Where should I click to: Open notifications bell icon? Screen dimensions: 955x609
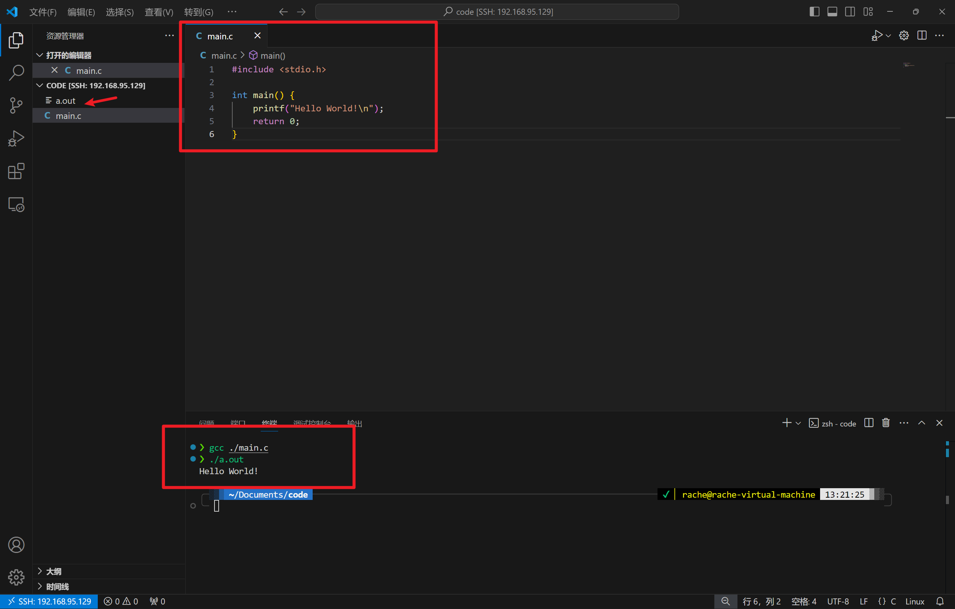[x=940, y=601]
